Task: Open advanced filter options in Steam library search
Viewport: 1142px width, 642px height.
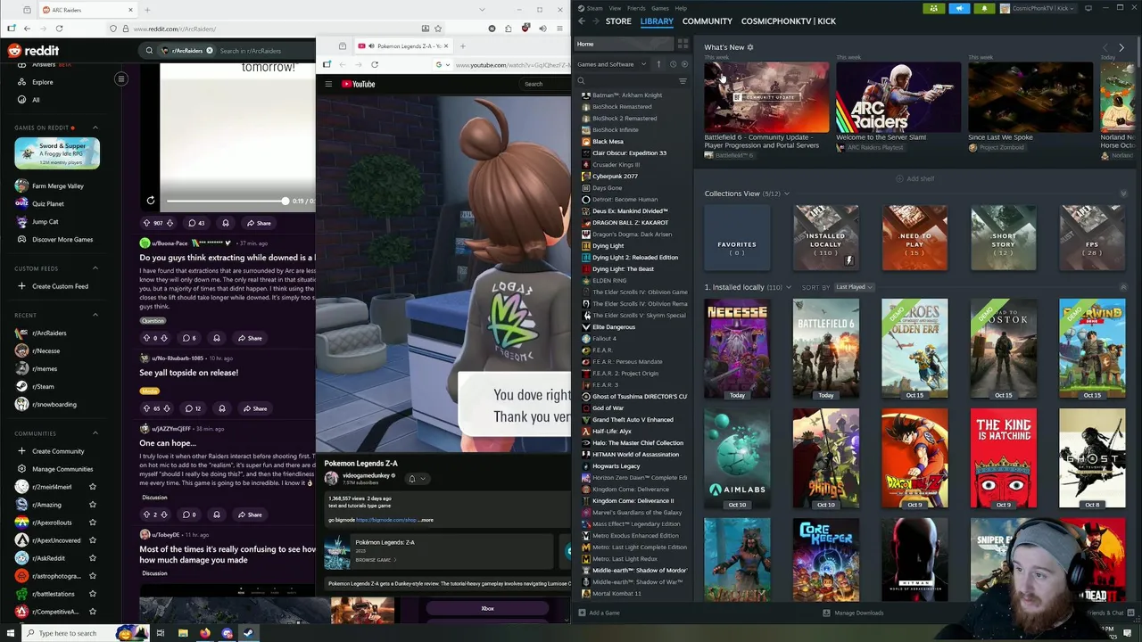Action: [x=683, y=81]
